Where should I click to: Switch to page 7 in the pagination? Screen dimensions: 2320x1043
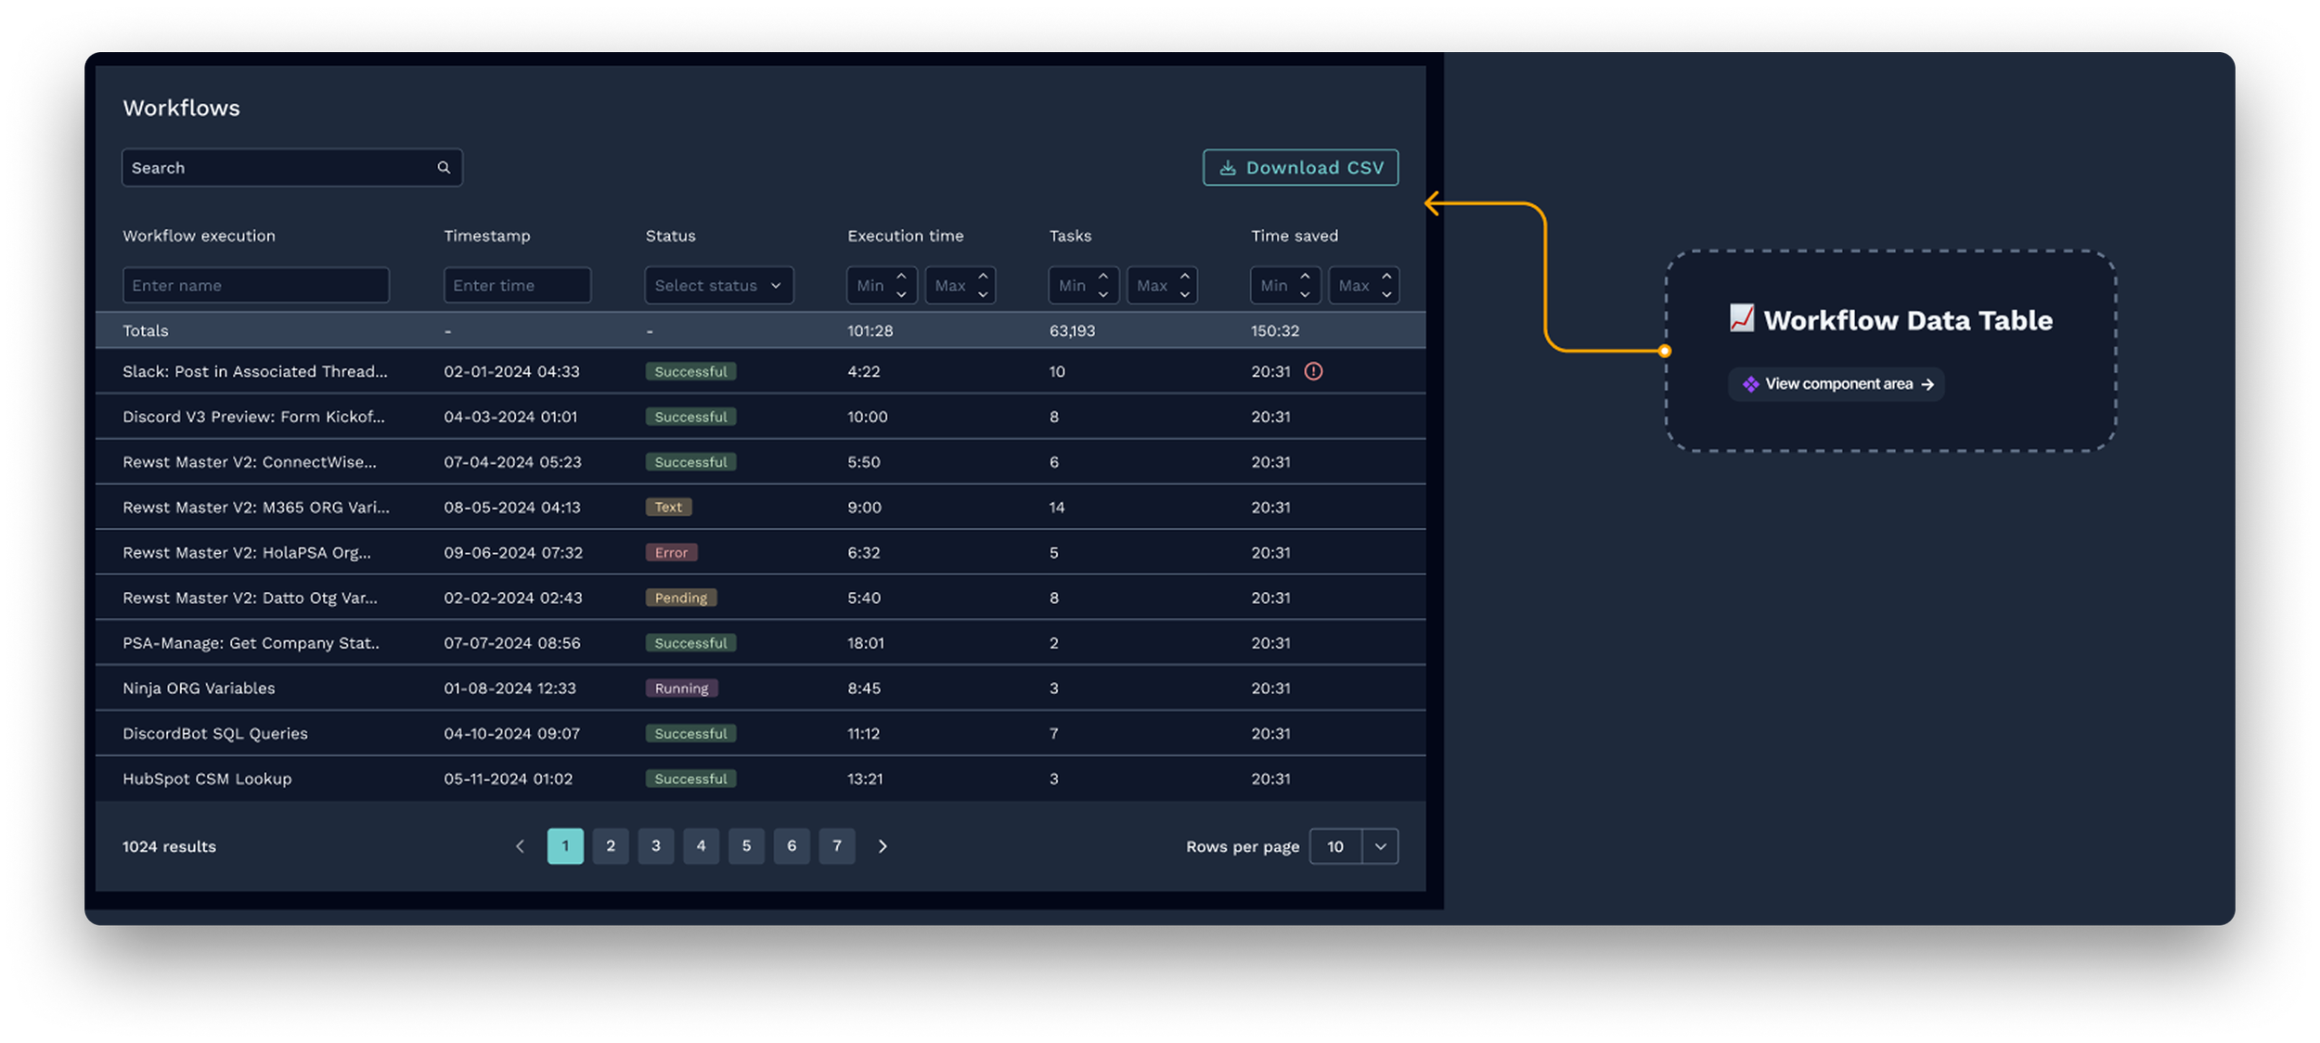(x=837, y=846)
